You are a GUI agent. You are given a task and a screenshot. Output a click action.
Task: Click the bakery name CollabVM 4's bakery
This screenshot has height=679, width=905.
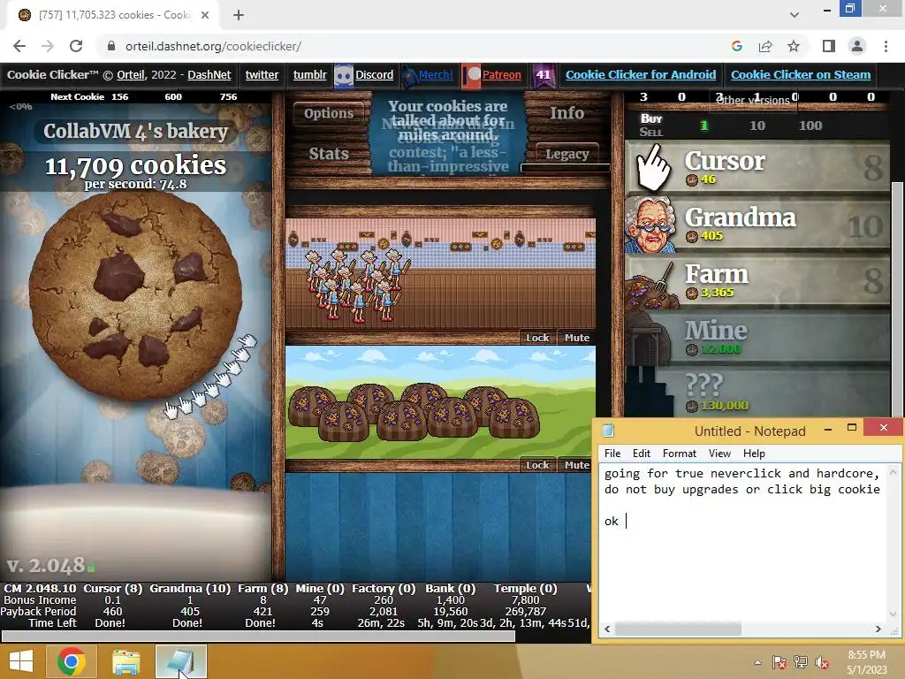click(x=135, y=131)
